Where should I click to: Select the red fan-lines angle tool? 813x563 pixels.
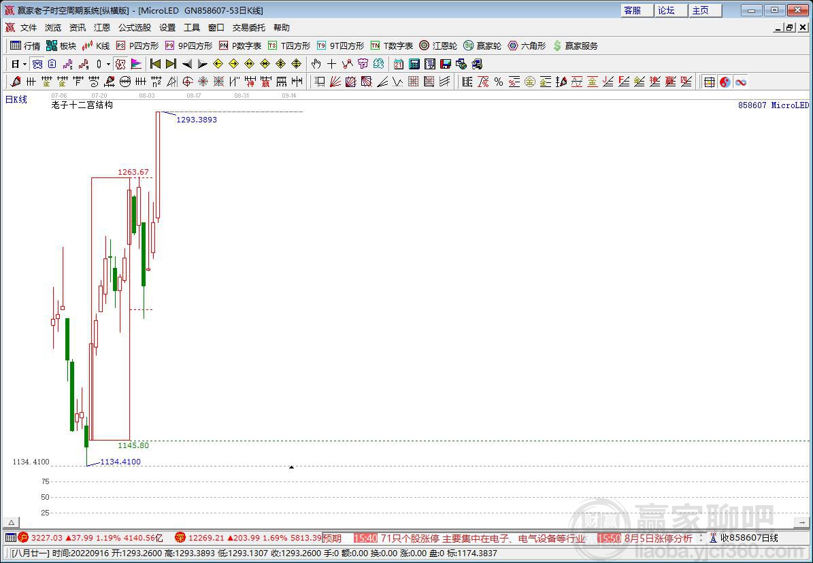335,82
